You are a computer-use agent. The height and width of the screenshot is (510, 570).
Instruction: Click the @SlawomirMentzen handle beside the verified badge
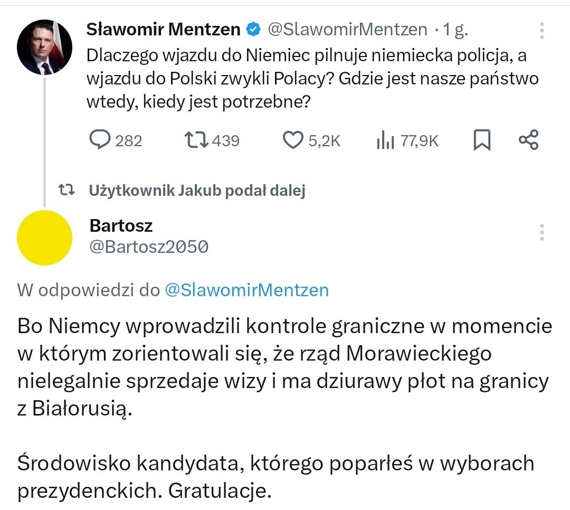pos(347,30)
